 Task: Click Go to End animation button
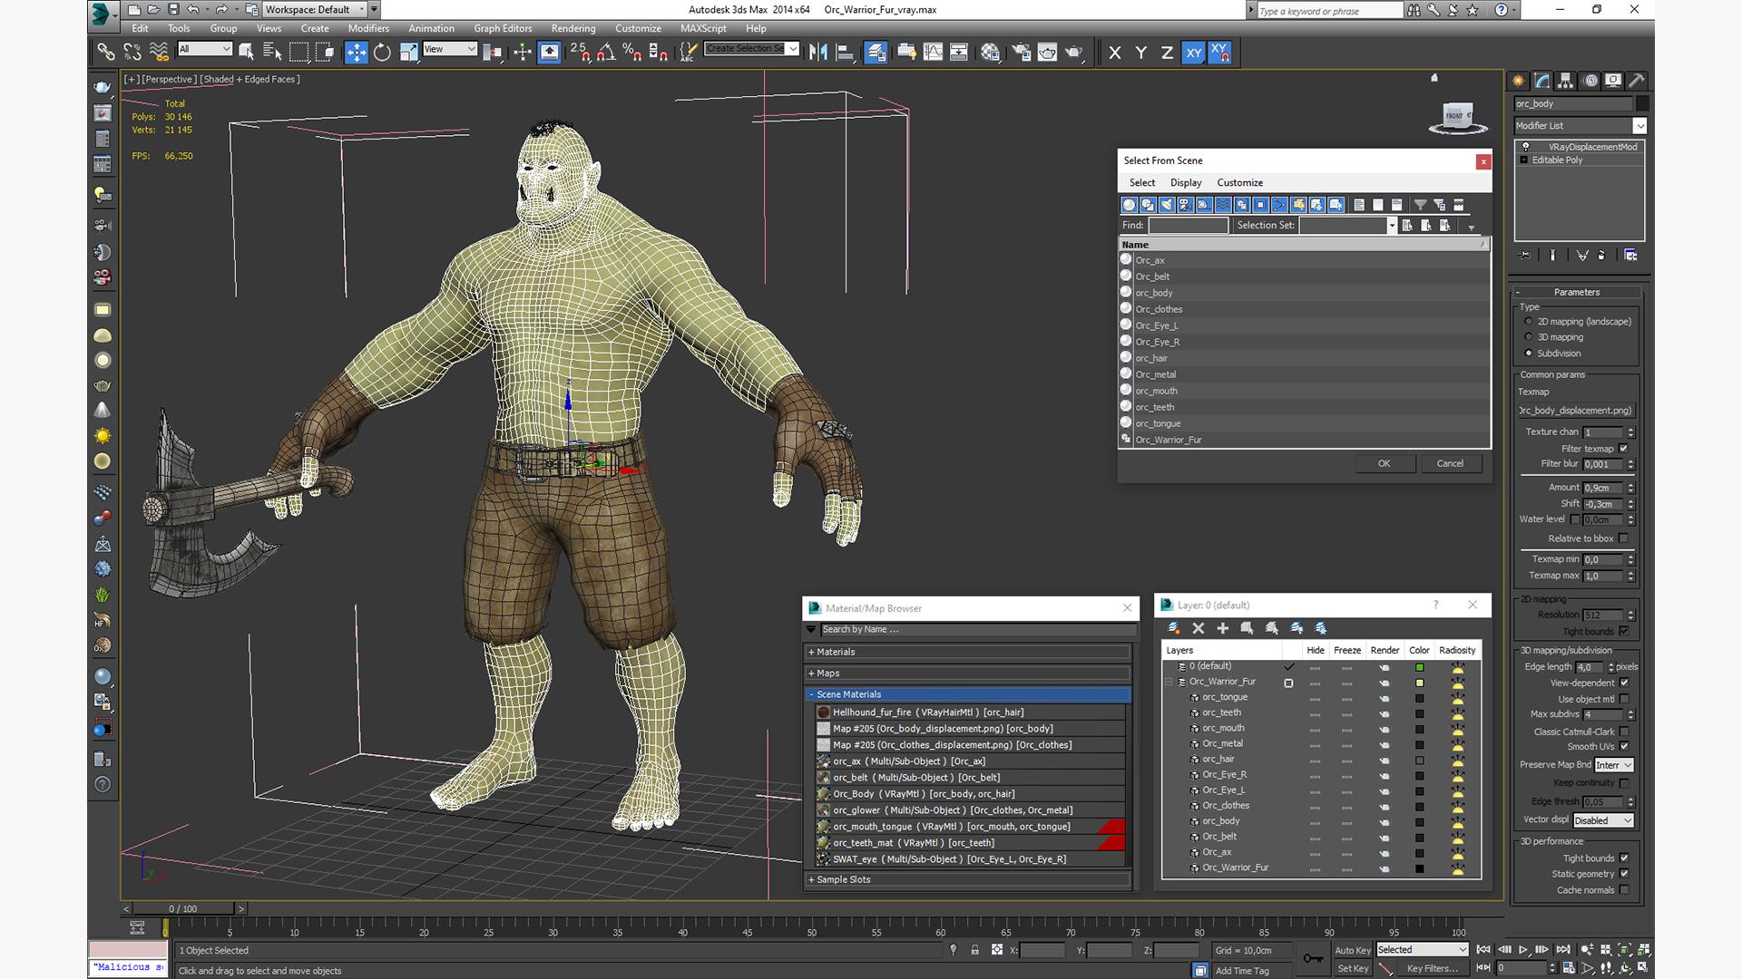[1562, 949]
